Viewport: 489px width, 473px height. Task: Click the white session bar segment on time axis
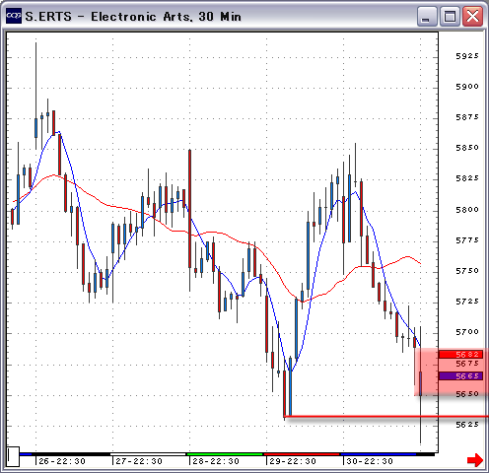coord(148,454)
